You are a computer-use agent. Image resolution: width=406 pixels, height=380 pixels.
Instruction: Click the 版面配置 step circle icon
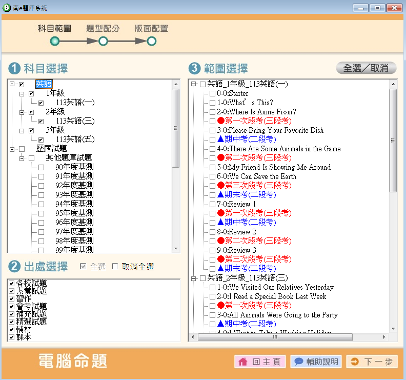point(152,41)
